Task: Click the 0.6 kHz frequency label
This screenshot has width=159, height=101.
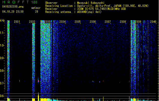Action: click(2, 96)
